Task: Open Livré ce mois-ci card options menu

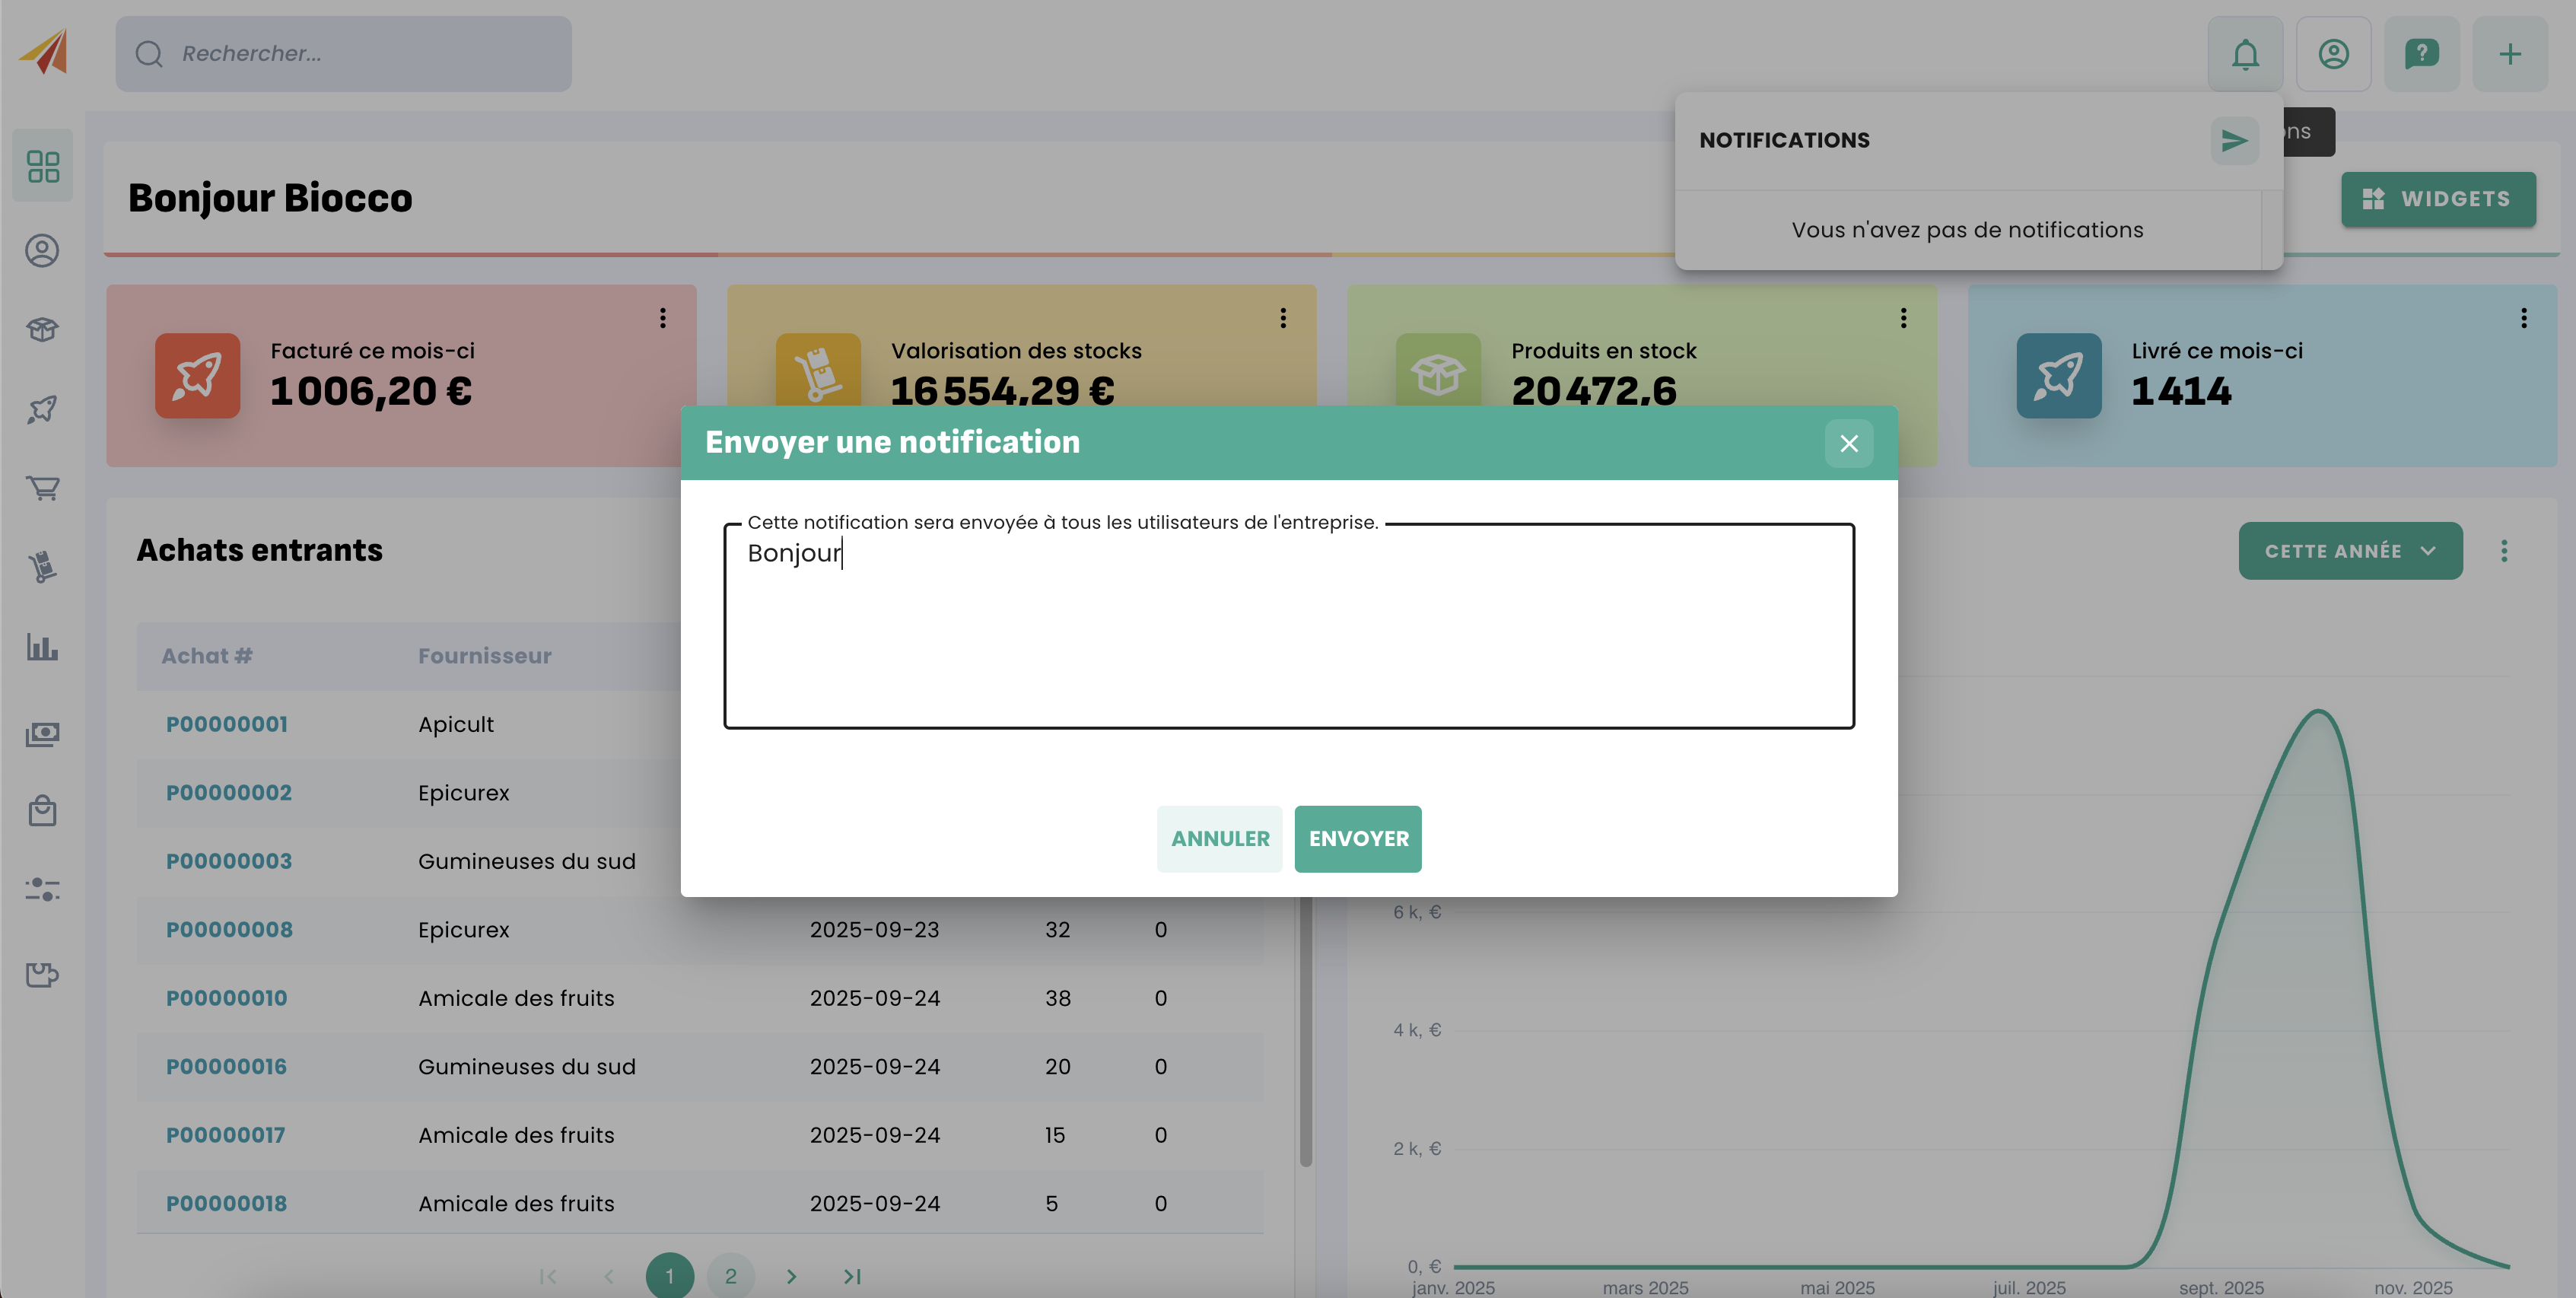Action: (x=2523, y=318)
